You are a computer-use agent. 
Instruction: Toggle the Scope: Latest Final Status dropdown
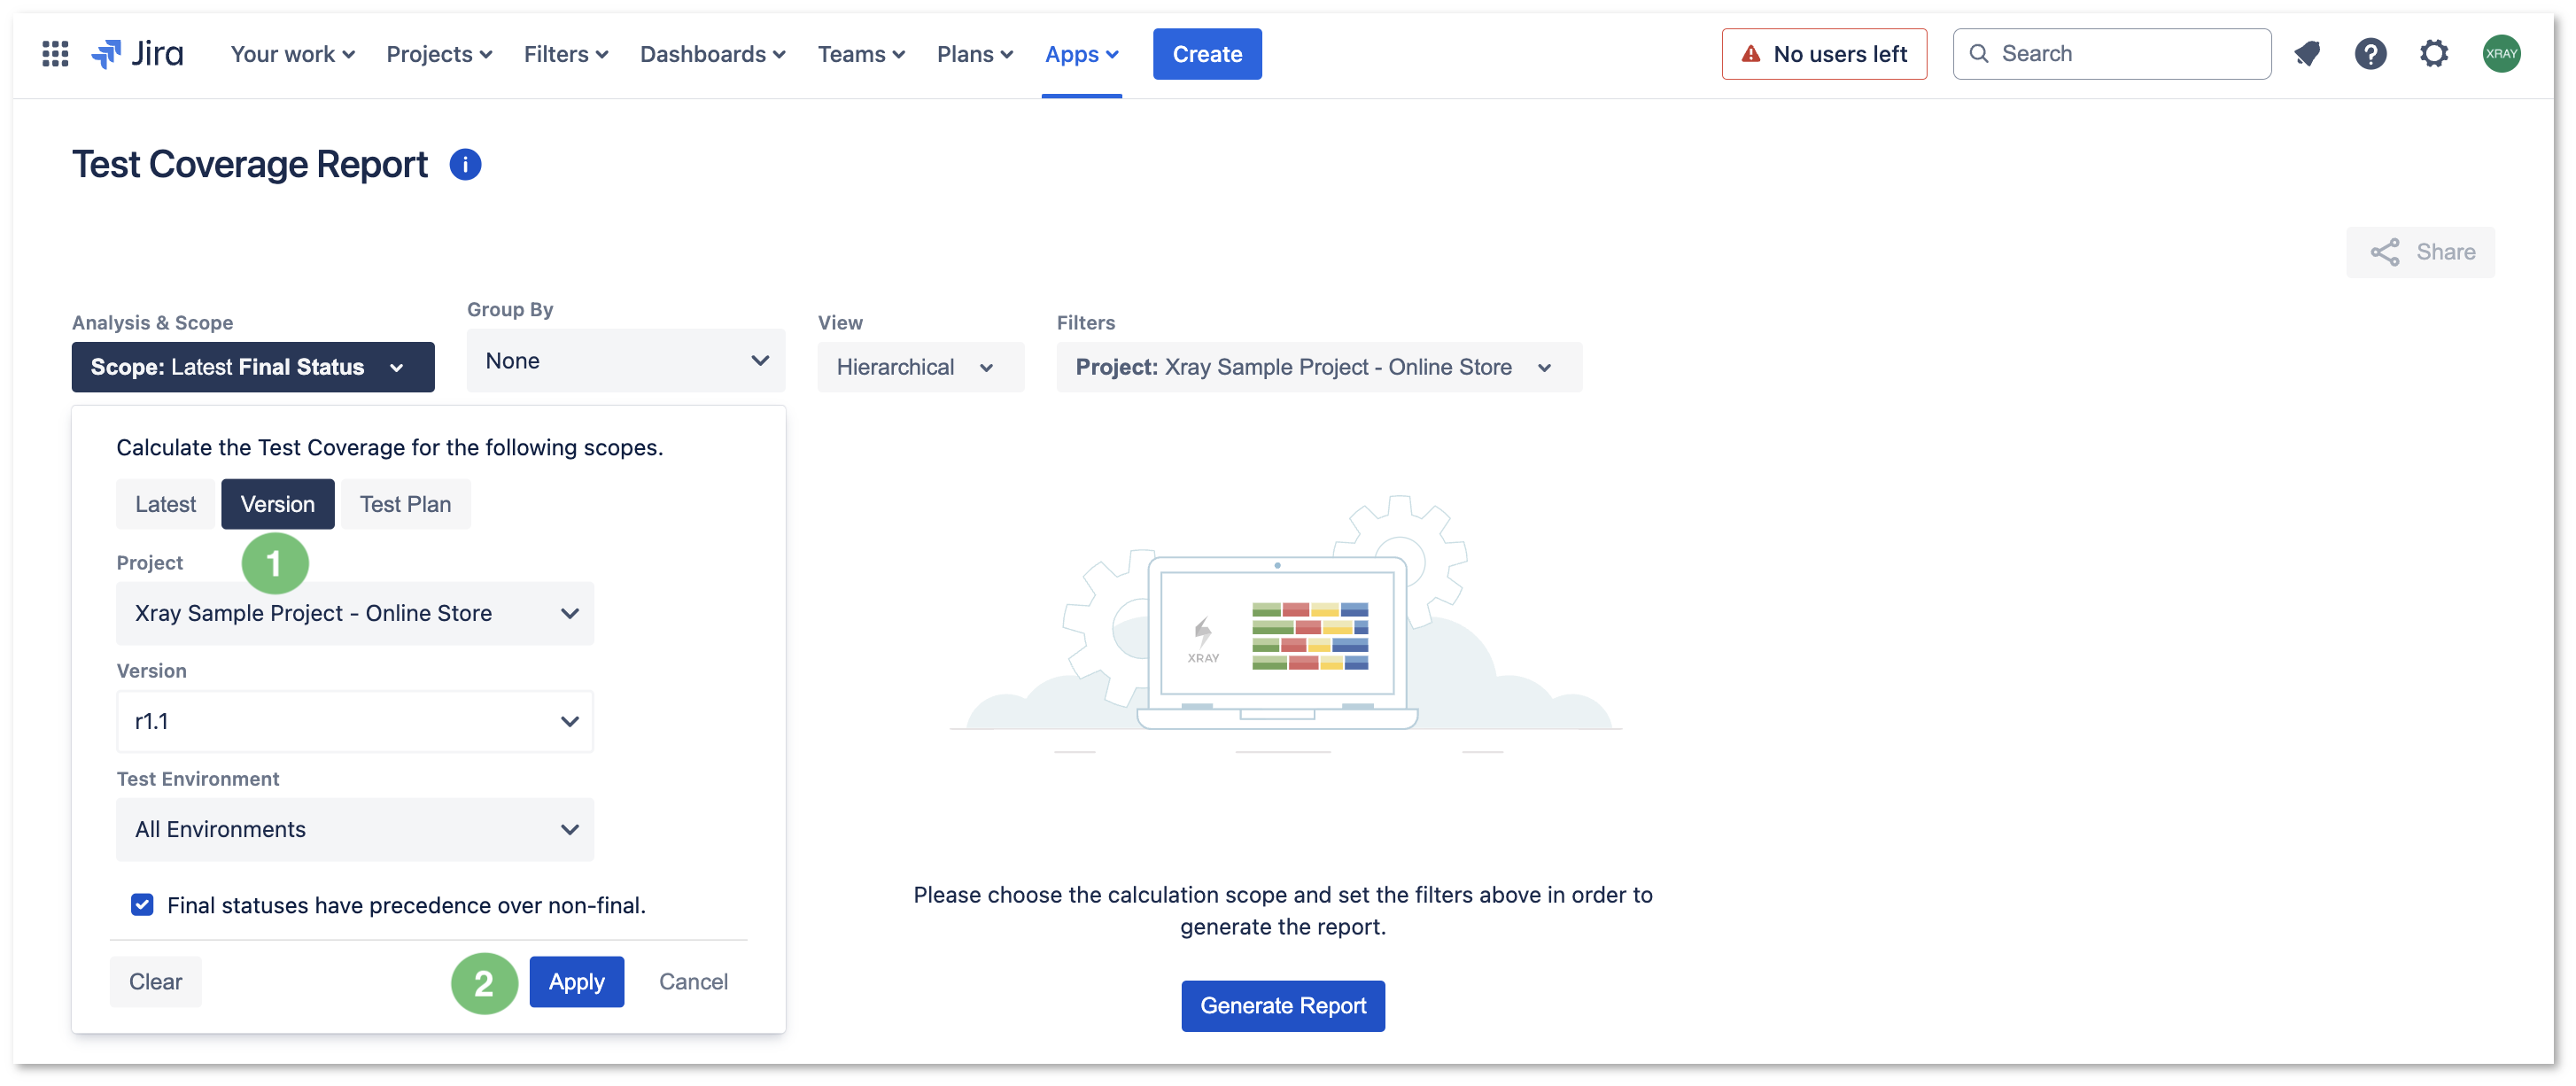[x=253, y=367]
